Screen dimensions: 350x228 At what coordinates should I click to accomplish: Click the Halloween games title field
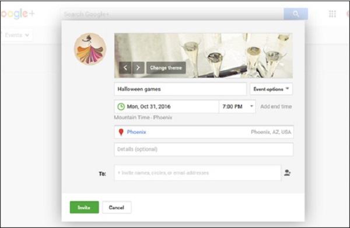180,89
